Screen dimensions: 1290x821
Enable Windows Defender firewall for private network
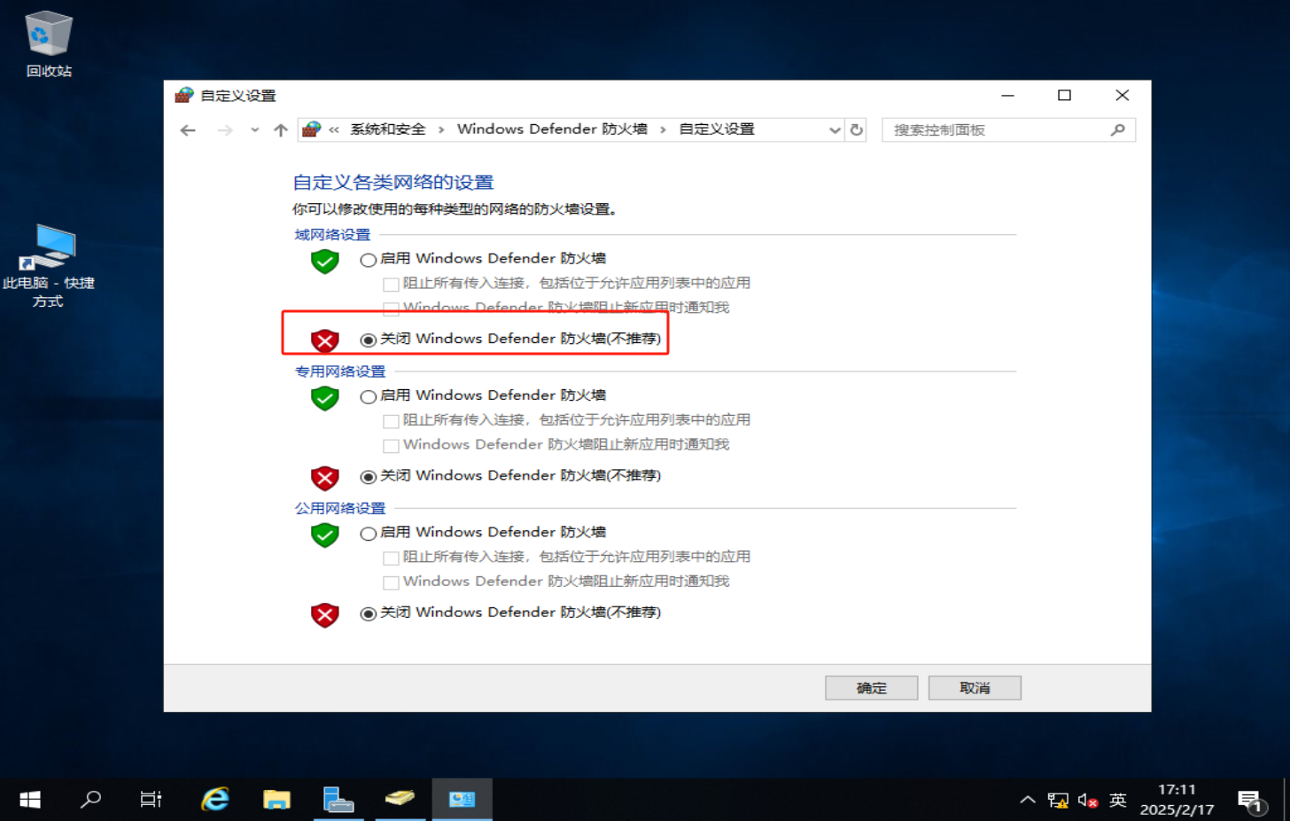click(x=369, y=397)
